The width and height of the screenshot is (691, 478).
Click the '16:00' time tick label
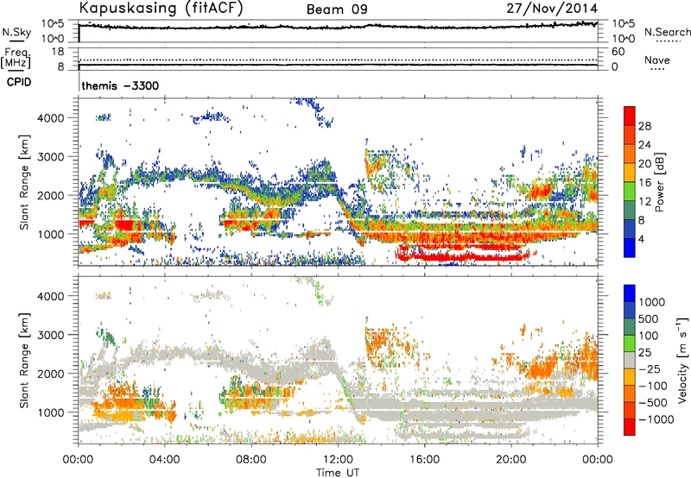tap(424, 460)
